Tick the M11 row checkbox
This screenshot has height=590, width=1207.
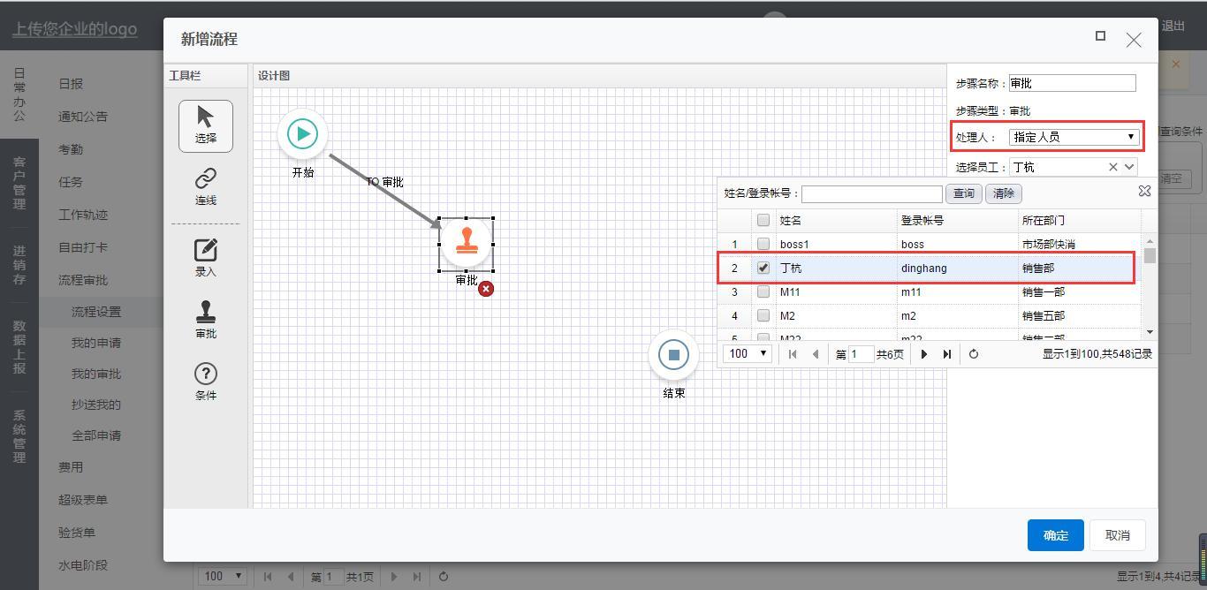pyautogui.click(x=763, y=292)
